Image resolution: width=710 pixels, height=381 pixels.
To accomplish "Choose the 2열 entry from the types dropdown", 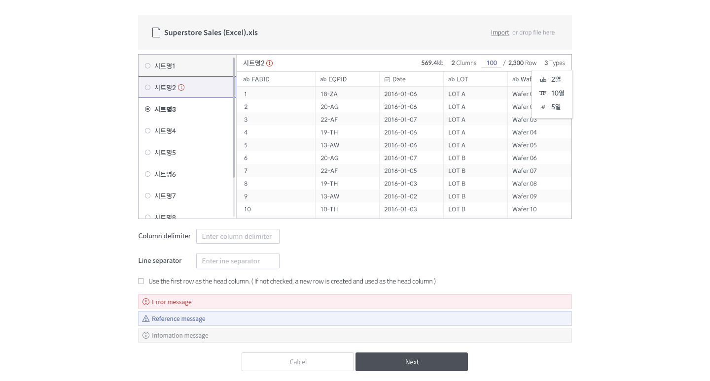I will click(x=556, y=79).
